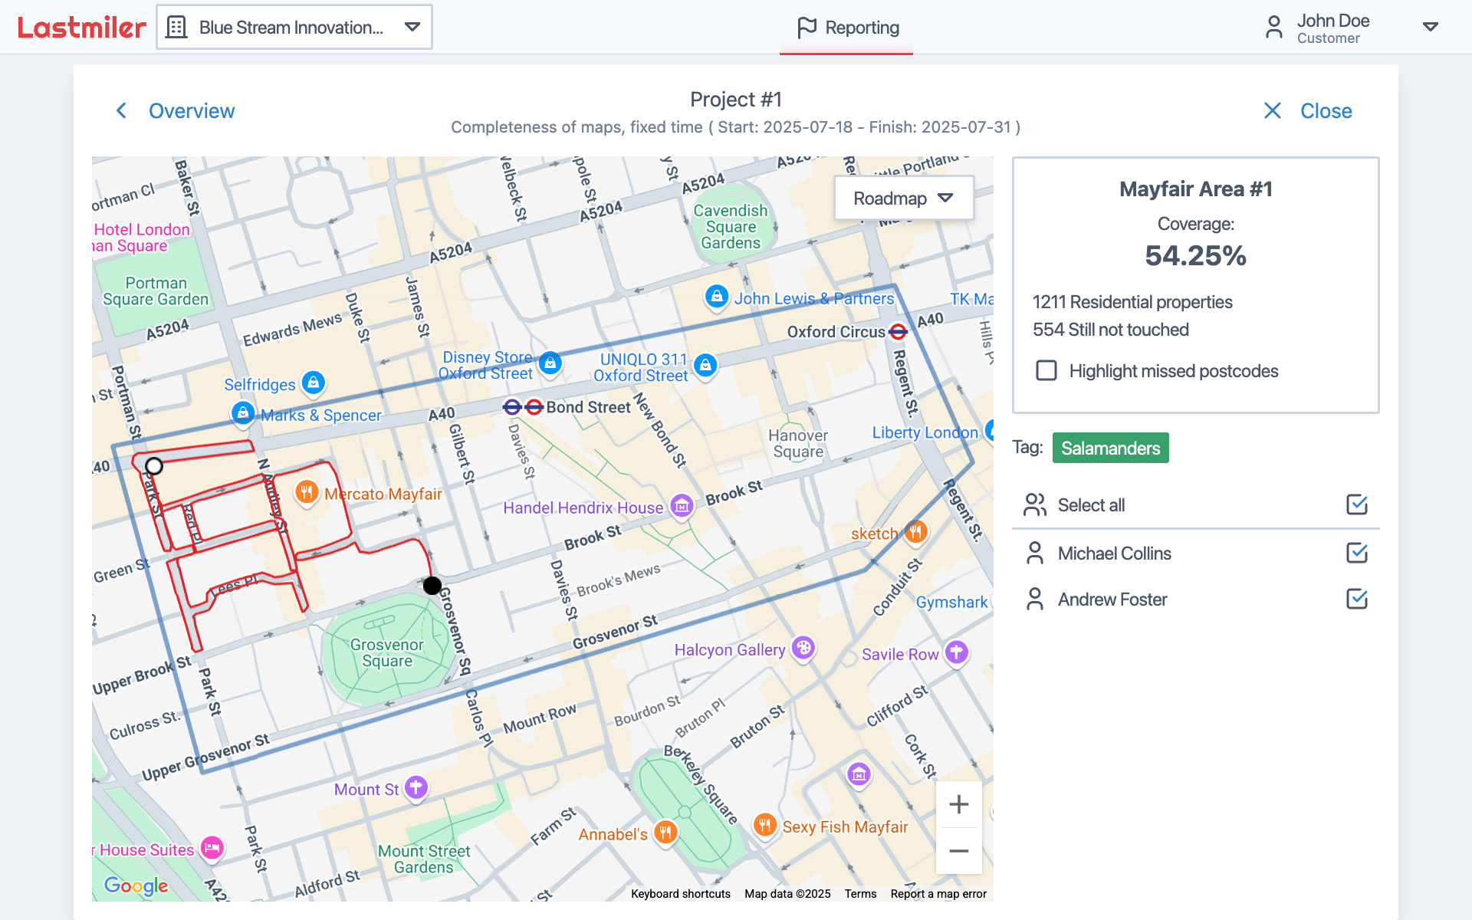Open Keyboard shortcuts on the map

coord(680,894)
